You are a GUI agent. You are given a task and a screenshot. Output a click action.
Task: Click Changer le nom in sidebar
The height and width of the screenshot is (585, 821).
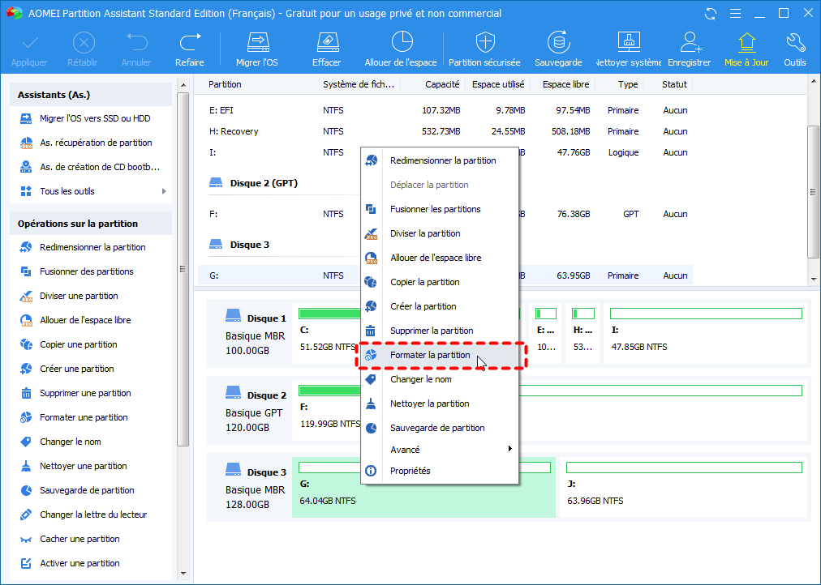pyautogui.click(x=91, y=442)
